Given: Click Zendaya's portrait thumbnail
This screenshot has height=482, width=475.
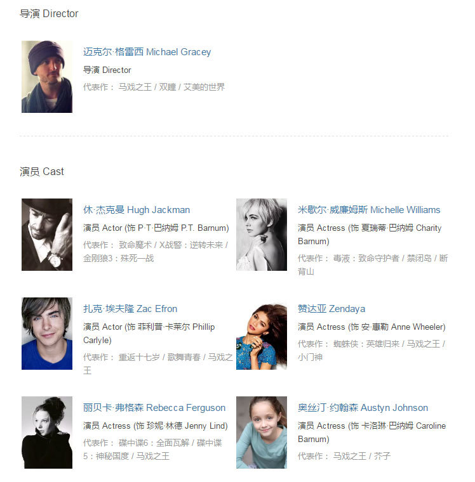Looking at the screenshot, I should (x=262, y=334).
